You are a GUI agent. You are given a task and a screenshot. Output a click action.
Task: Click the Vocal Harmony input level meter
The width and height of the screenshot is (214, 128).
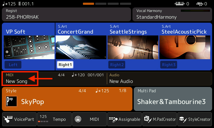(x=195, y=11)
